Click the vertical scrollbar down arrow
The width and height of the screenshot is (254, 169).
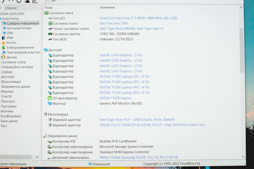pos(243,156)
